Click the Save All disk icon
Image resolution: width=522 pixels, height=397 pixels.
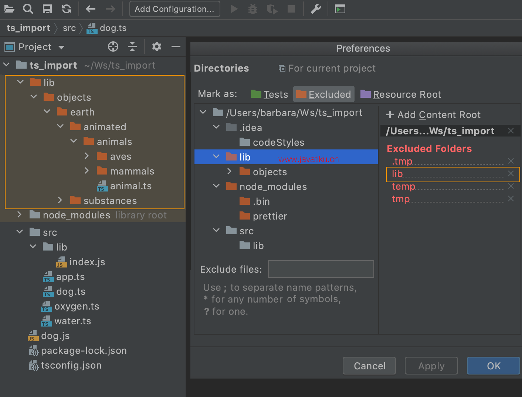[x=47, y=9]
